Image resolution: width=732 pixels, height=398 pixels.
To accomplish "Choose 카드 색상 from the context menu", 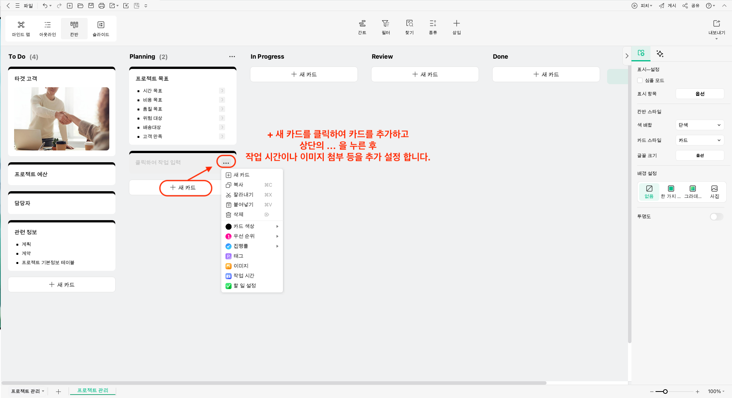I will 244,226.
